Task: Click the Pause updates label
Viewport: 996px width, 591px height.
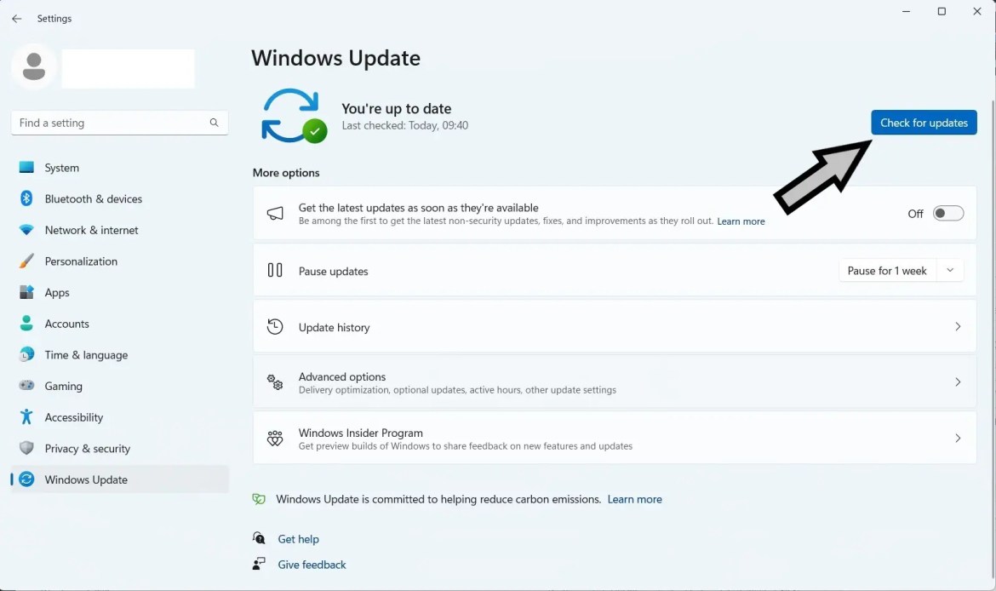Action: pyautogui.click(x=333, y=271)
